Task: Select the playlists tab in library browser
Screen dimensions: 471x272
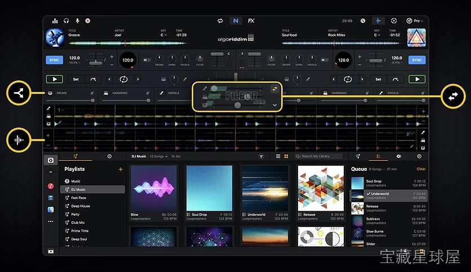Action: 75,156
